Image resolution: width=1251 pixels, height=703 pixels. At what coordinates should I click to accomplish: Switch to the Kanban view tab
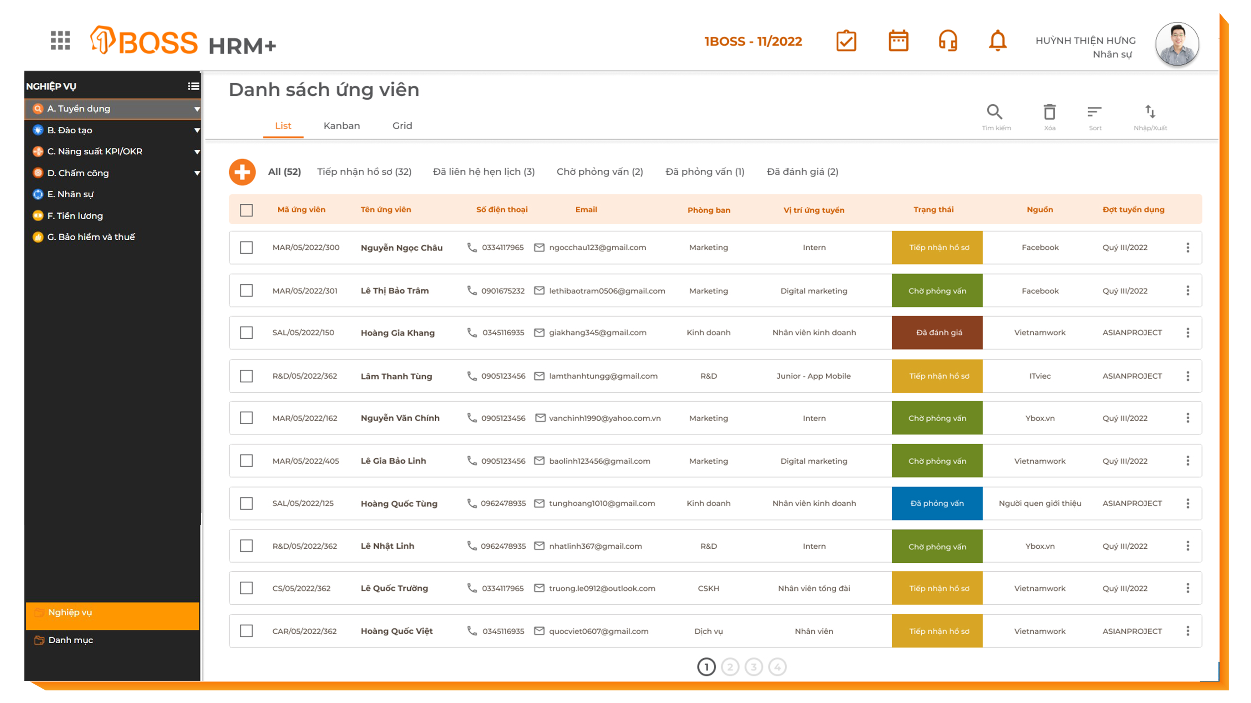(342, 126)
